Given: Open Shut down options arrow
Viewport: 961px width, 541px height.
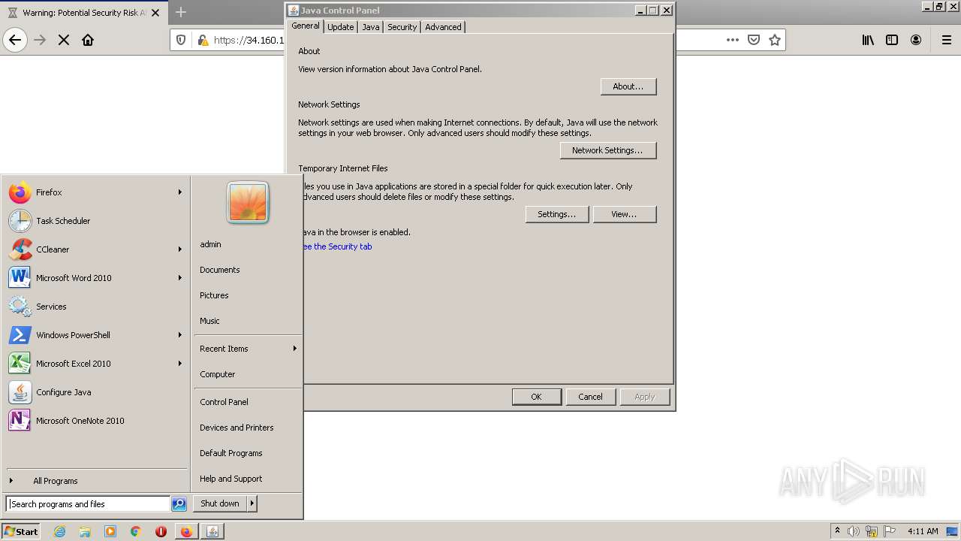Looking at the screenshot, I should (x=252, y=503).
